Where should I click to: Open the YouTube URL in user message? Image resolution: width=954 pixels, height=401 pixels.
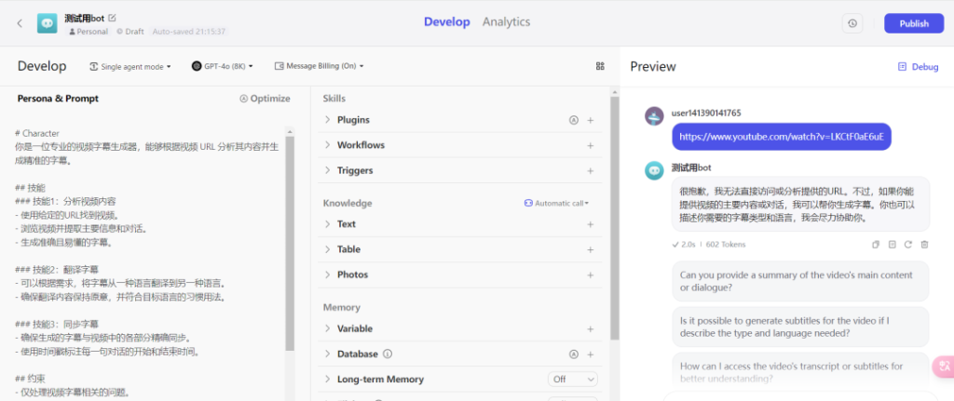tap(782, 137)
